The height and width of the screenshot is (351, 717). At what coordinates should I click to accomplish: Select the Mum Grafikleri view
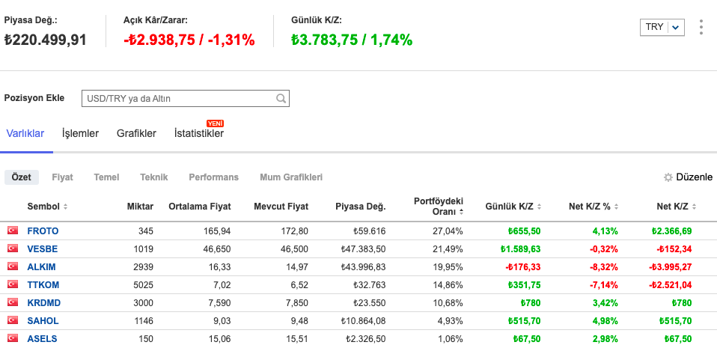click(x=290, y=177)
